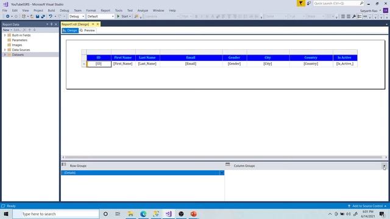Expand the Built-in Fields node

point(5,35)
